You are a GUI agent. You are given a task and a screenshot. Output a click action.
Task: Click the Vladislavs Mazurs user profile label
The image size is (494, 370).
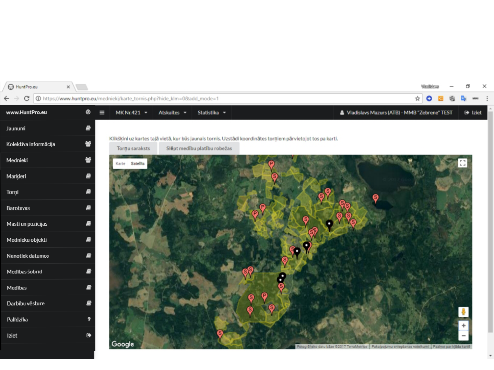[396, 112]
